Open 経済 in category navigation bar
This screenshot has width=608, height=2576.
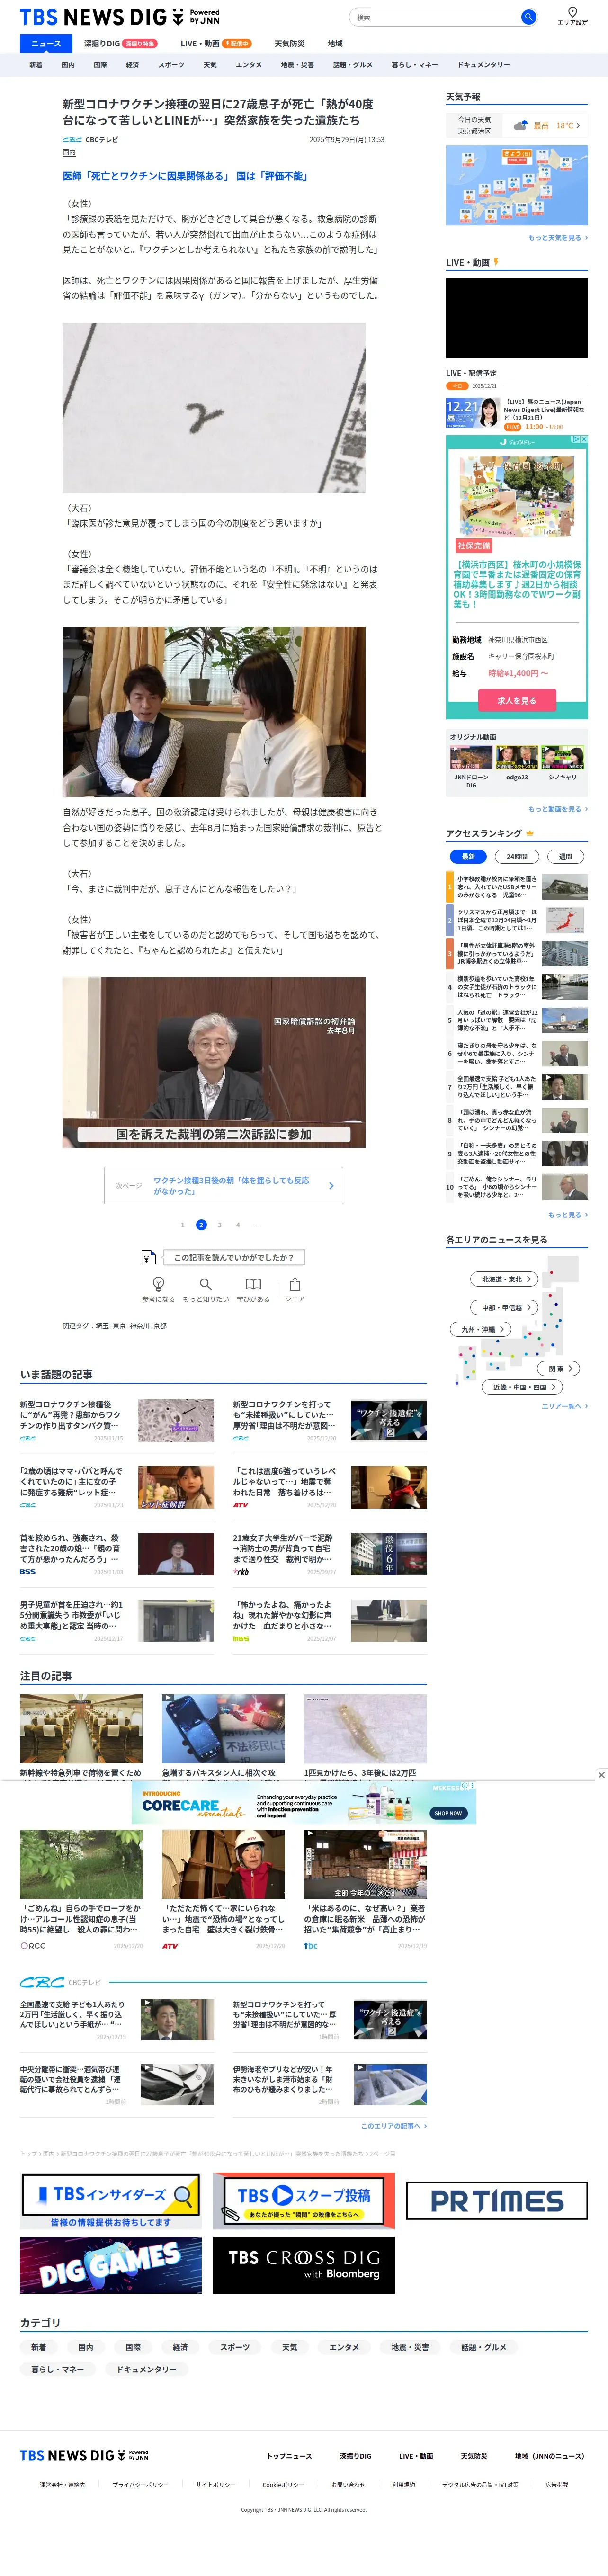pyautogui.click(x=132, y=65)
